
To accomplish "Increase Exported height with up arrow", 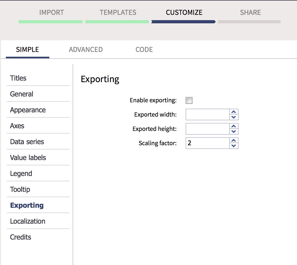I will [x=234, y=126].
